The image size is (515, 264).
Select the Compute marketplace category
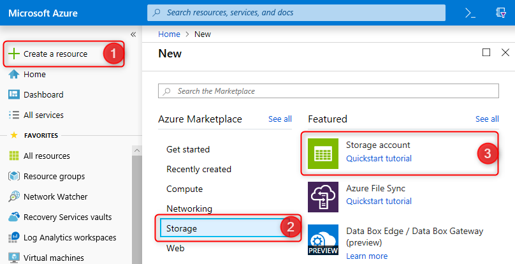pos(184,189)
